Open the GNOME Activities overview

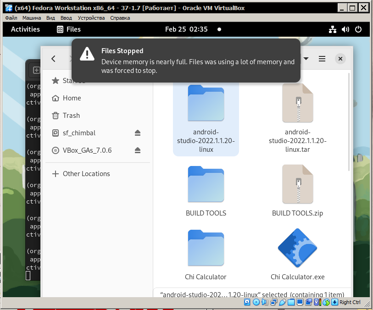pos(25,29)
